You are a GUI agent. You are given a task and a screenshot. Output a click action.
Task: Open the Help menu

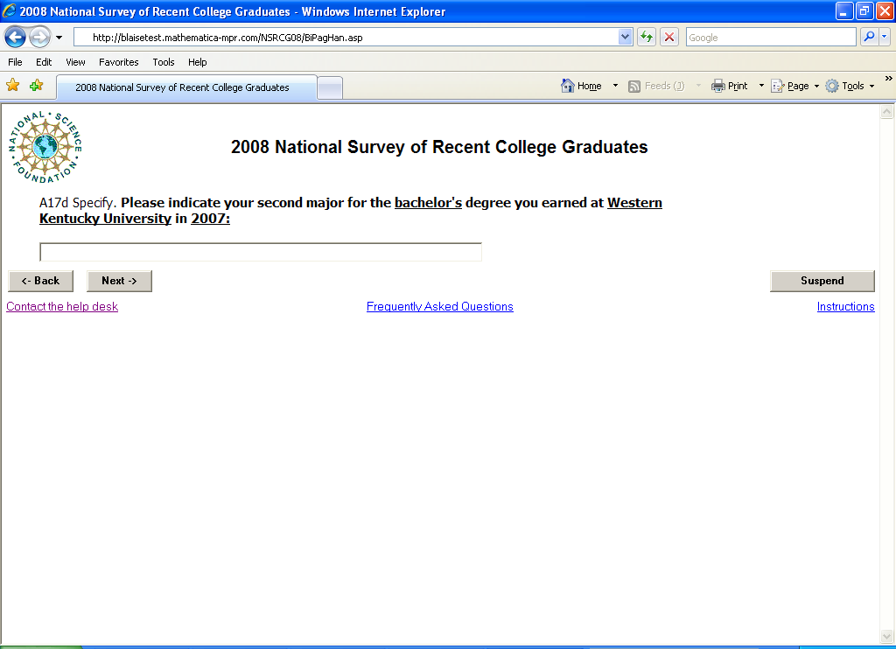pyautogui.click(x=197, y=62)
